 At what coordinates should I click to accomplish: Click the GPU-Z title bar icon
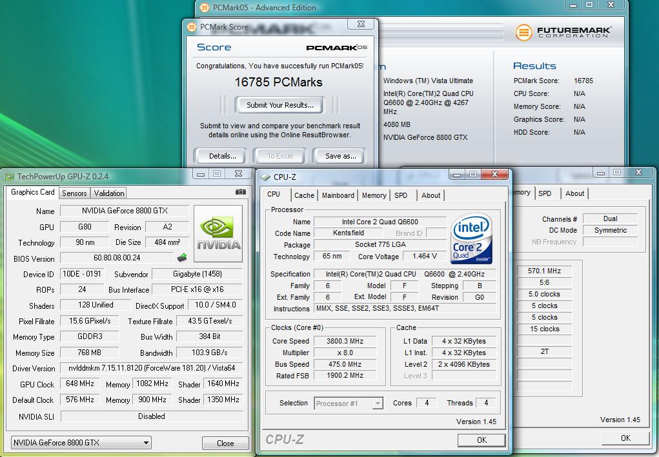pyautogui.click(x=9, y=177)
